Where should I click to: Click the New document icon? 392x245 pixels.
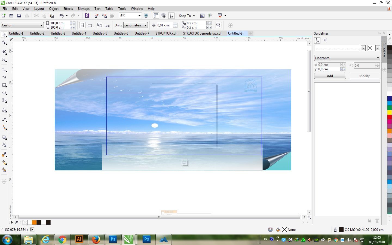[x=4, y=16]
